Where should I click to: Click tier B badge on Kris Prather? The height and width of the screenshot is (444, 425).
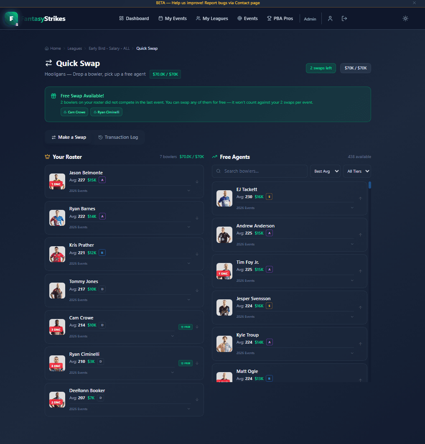click(x=102, y=253)
